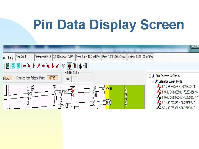Click Distance from Release Point value 0.733
The width and height of the screenshot is (199, 149).
[52, 78]
